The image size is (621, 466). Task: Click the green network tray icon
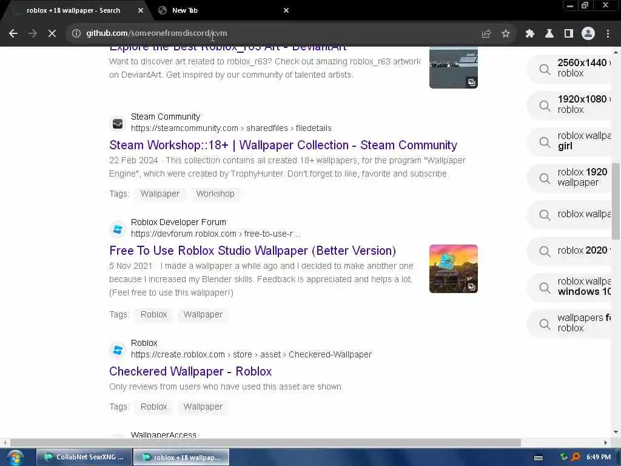pyautogui.click(x=564, y=457)
